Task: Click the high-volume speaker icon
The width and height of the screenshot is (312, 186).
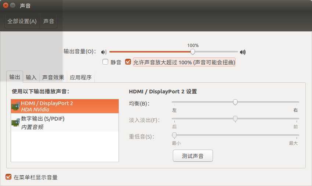Action: [243, 52]
